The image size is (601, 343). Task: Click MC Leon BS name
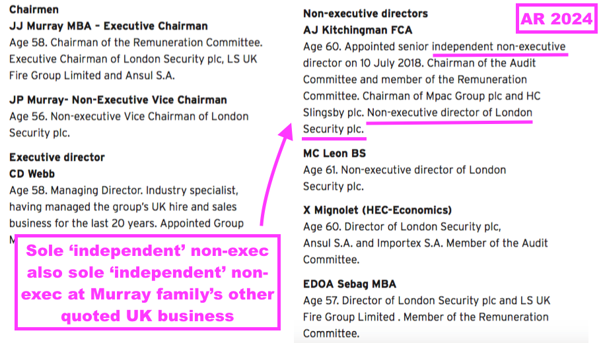pyautogui.click(x=334, y=154)
